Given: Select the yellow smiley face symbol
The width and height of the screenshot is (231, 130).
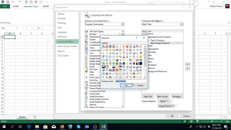Looking at the screenshot, I should coord(141,57).
